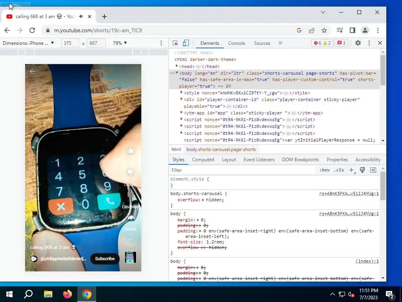The width and height of the screenshot is (402, 302).
Task: Show more DevTools tabs chevron
Action: tap(280, 43)
